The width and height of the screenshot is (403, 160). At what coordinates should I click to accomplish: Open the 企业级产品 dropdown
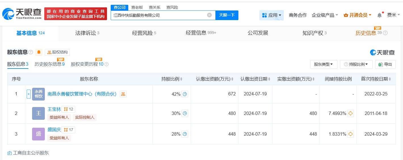pos(325,15)
